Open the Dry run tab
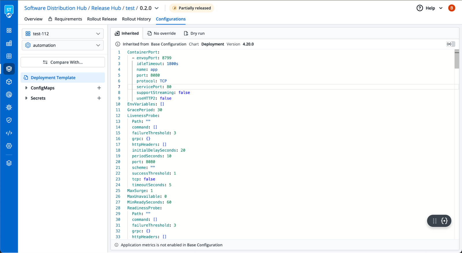This screenshot has height=253, width=462. 194,33
